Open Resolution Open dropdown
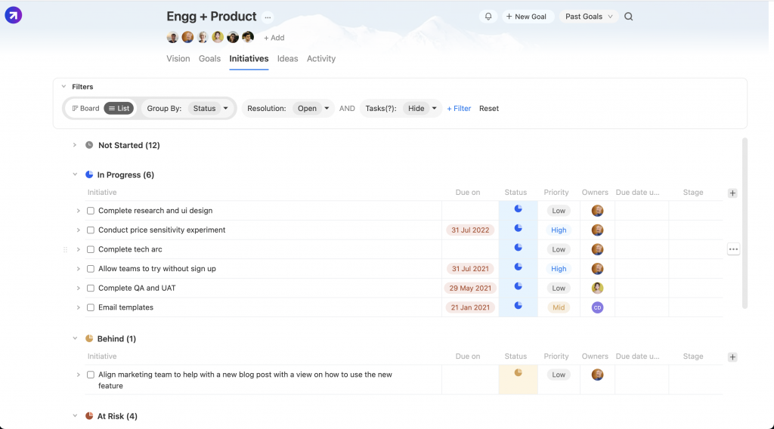The image size is (774, 429). pyautogui.click(x=313, y=108)
